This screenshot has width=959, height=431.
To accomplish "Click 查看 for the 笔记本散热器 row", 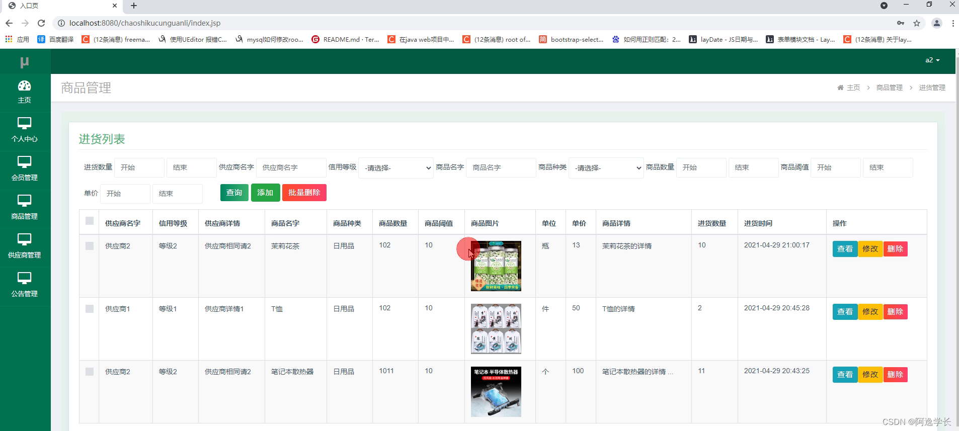I will click(x=845, y=375).
